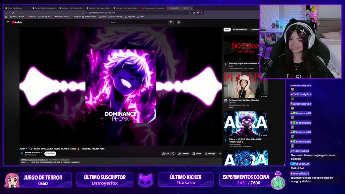Viewport: 345px width, 194px height.
Task: Open options menu for On Repeat Lately
Action: (267, 101)
